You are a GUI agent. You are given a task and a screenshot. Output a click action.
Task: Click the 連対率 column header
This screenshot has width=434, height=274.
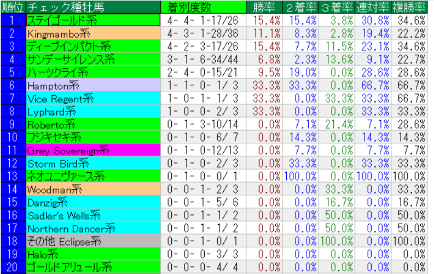[x=373, y=7]
